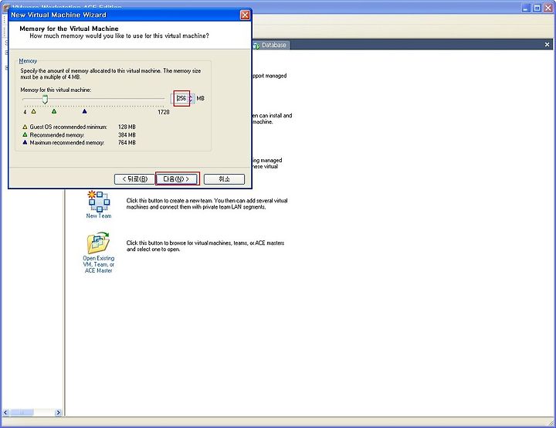The height and width of the screenshot is (428, 556).
Task: Switch to the Database tab
Action: (270, 45)
